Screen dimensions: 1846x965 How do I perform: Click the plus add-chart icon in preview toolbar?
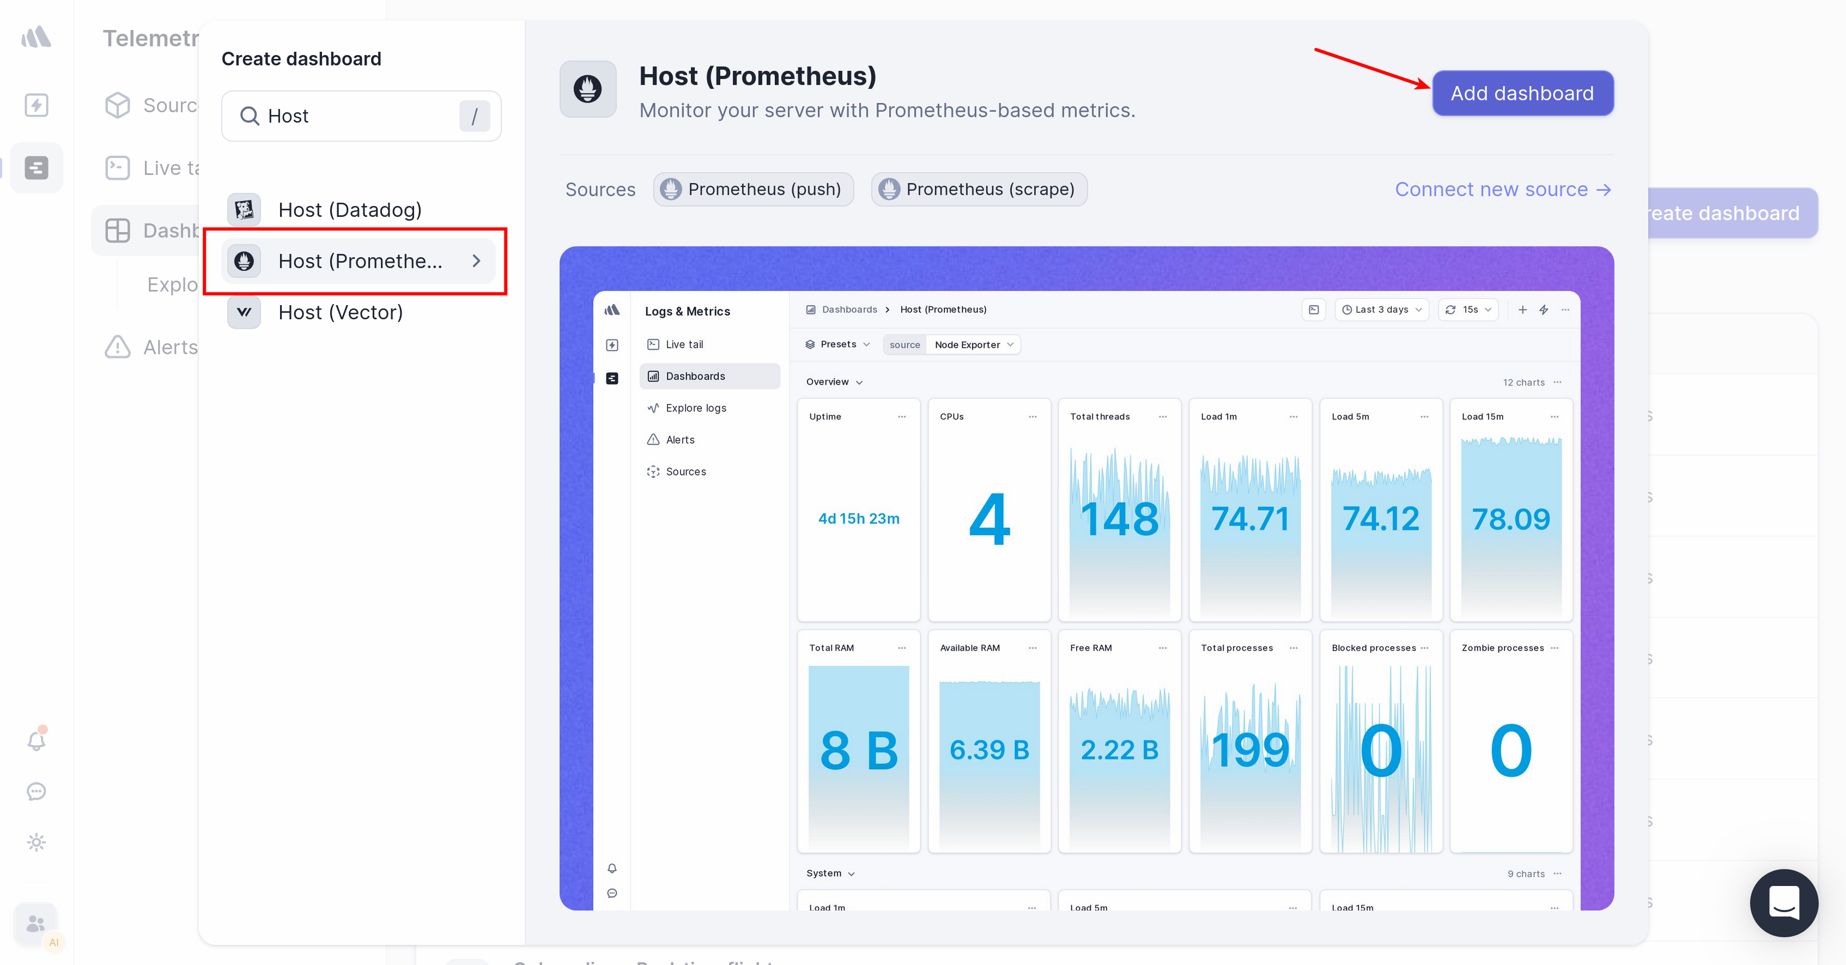click(1522, 309)
